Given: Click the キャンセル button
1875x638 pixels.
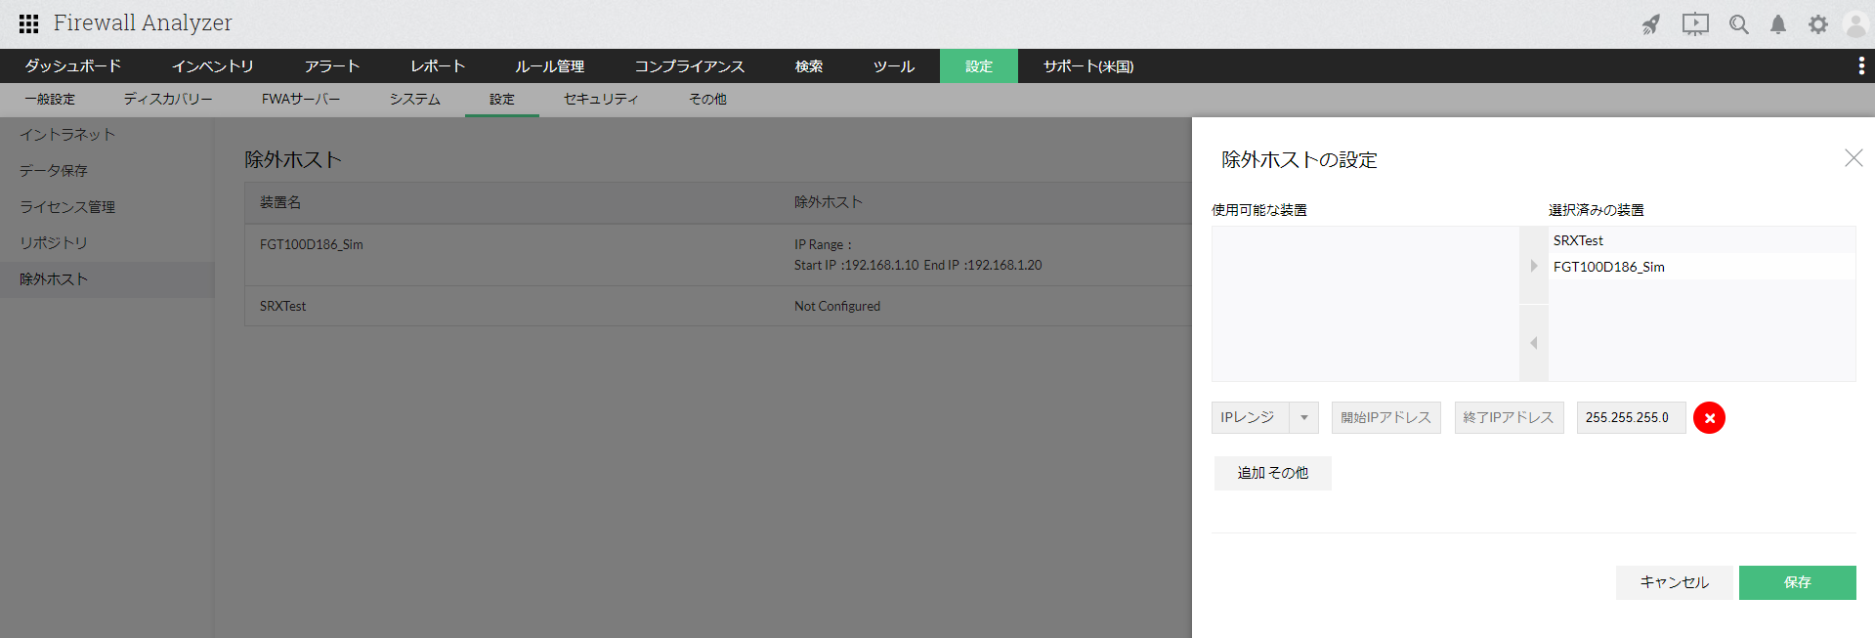Looking at the screenshot, I should tap(1674, 582).
